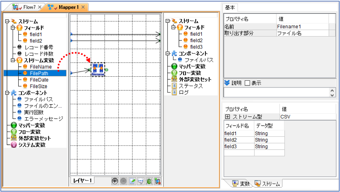Select ファイルパス in the output component tree
The height and width of the screenshot is (192, 340).
point(199,60)
